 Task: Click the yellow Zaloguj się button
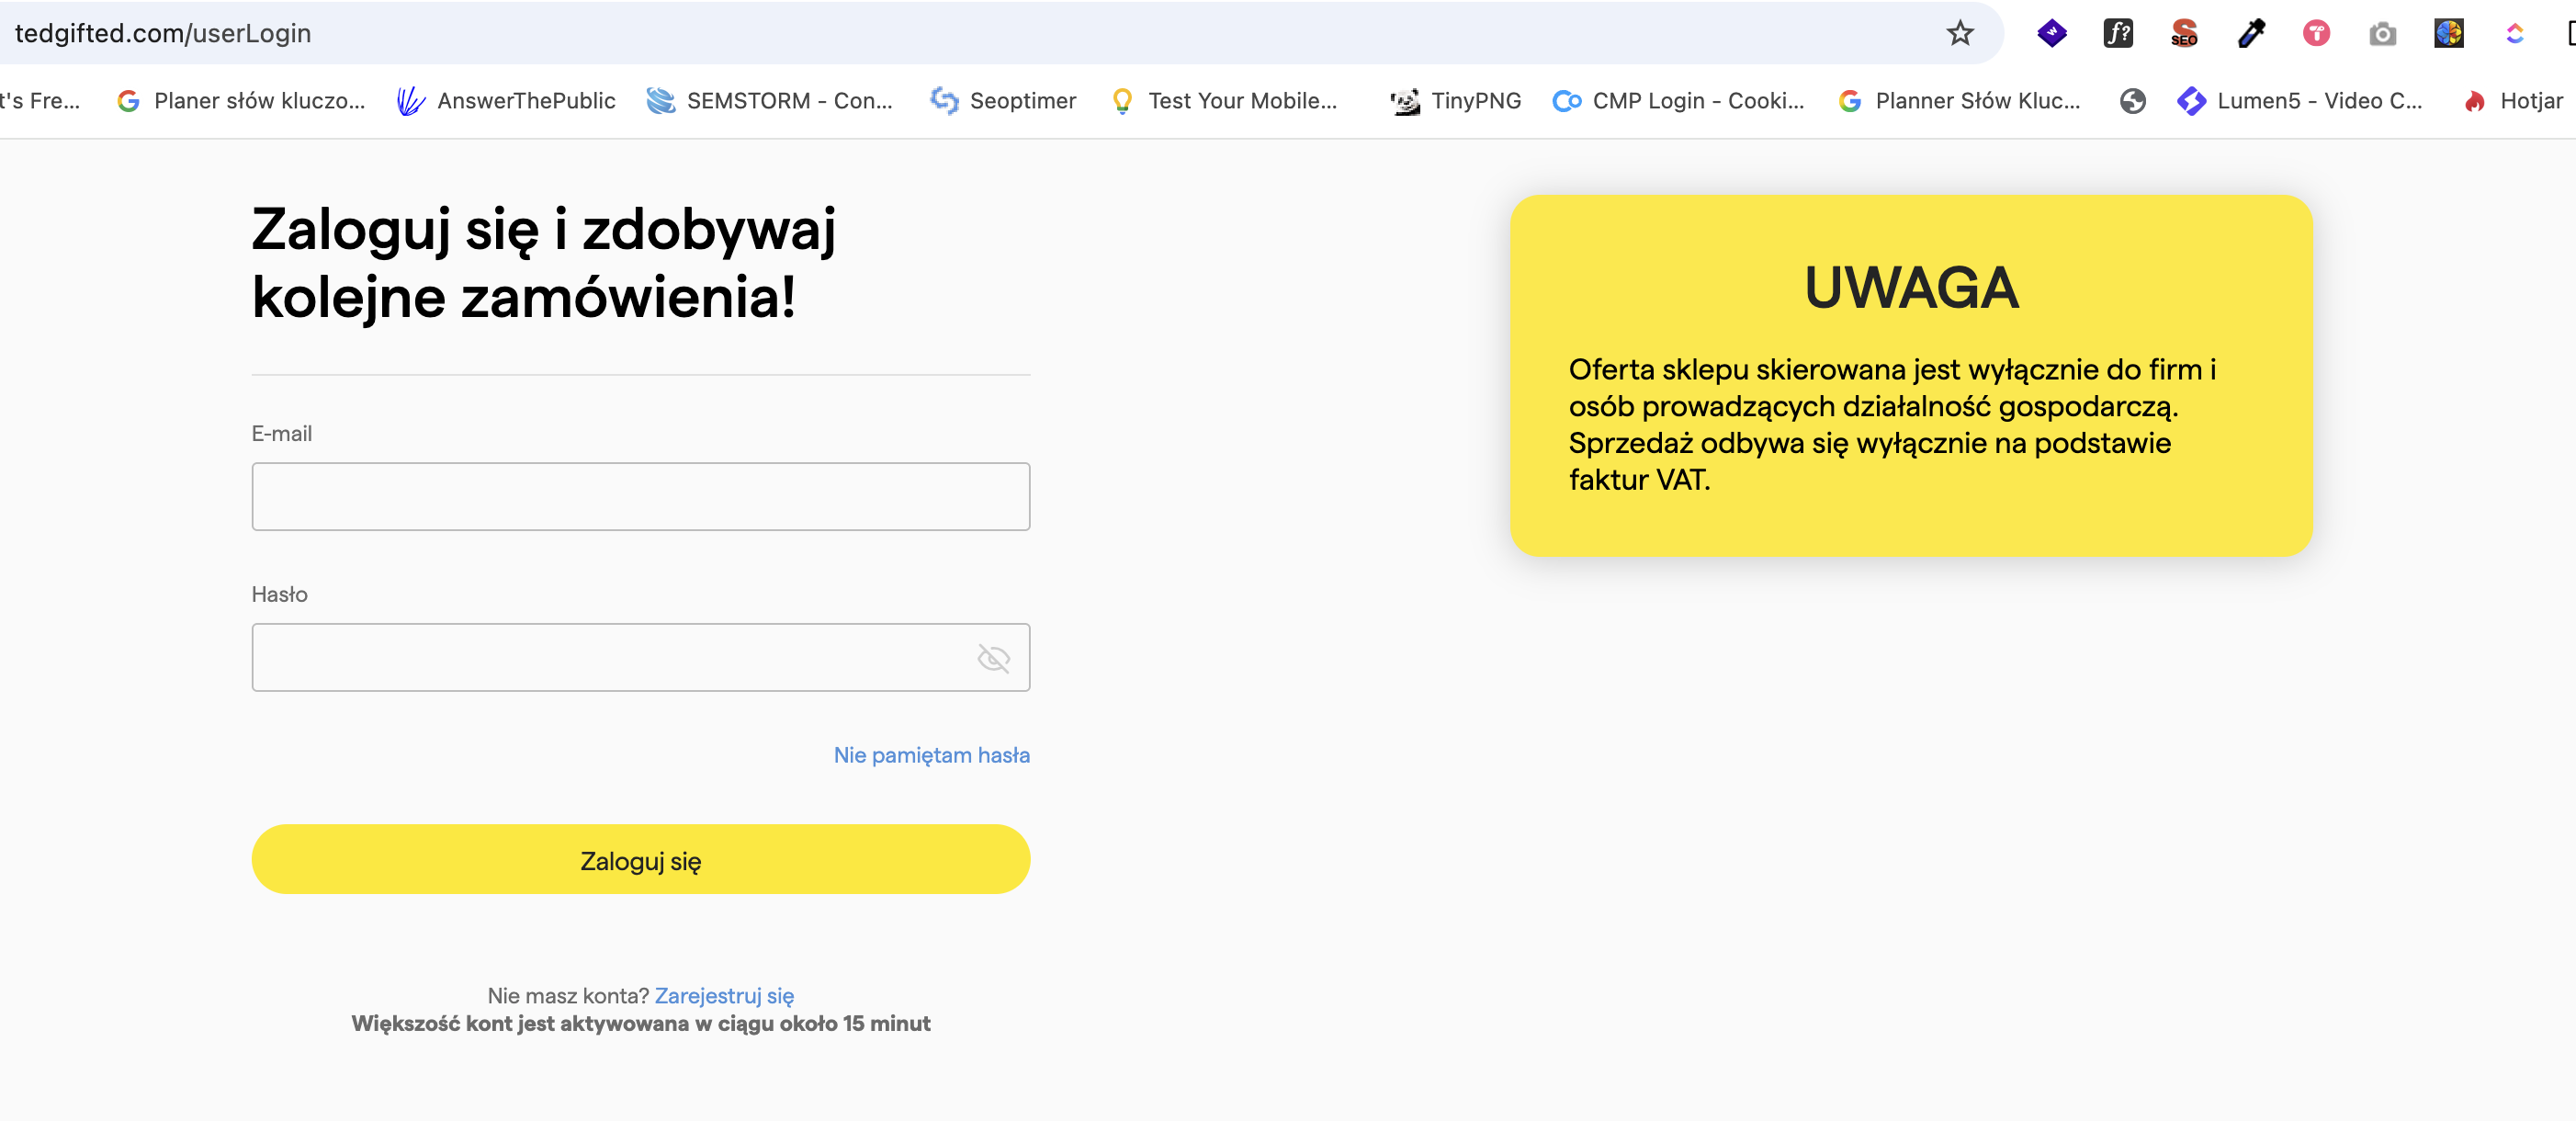[x=640, y=859]
